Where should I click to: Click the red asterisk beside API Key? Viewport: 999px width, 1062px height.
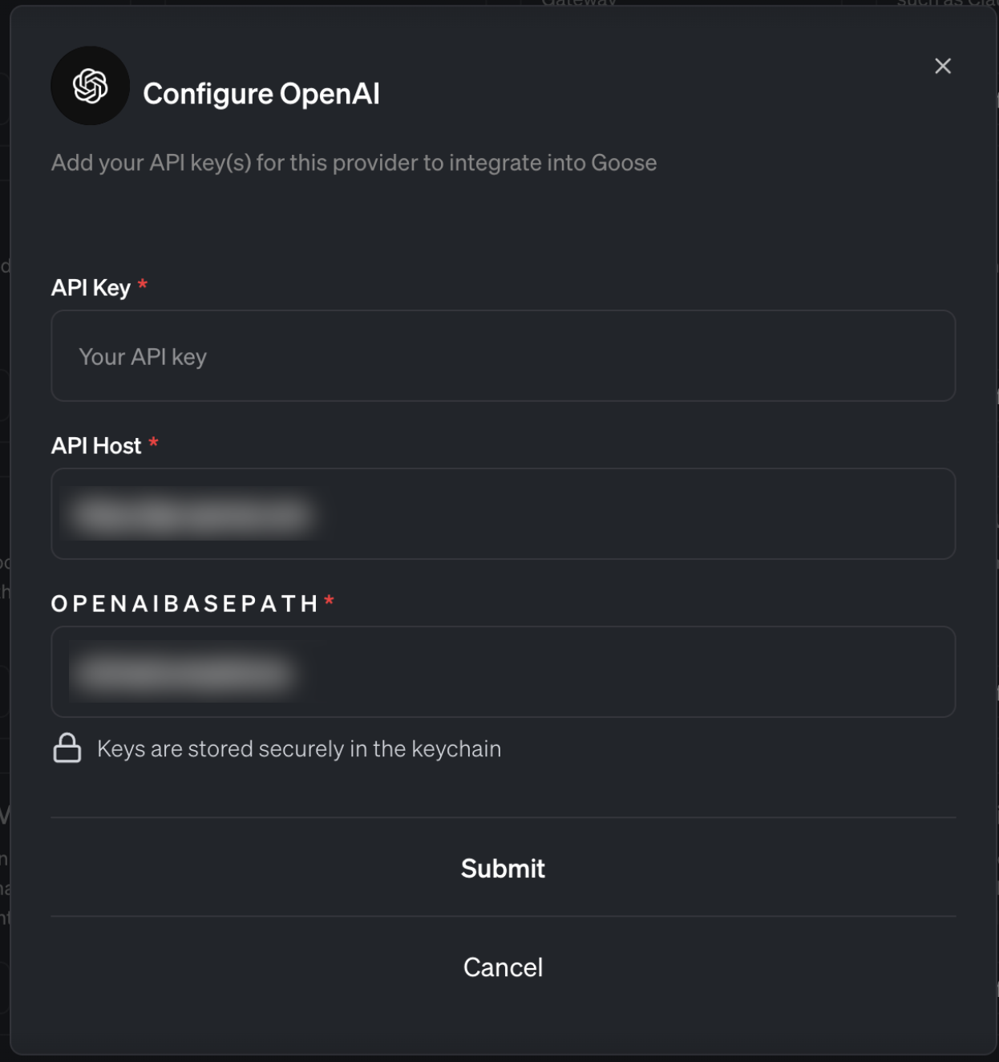point(142,287)
